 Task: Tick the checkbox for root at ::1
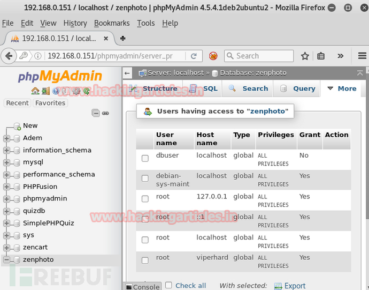tap(145, 219)
